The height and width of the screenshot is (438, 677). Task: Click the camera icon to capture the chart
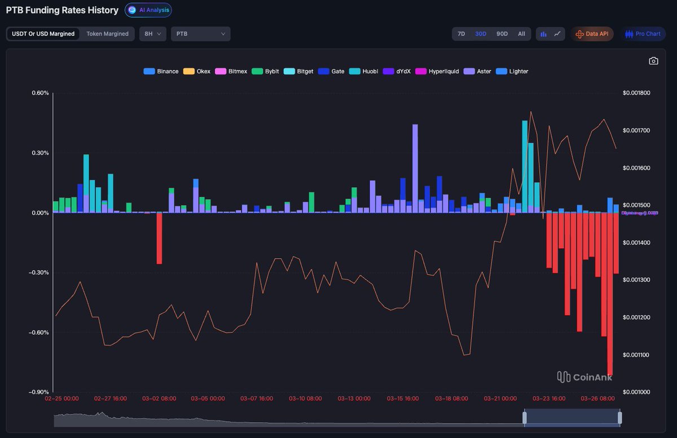[x=653, y=60]
